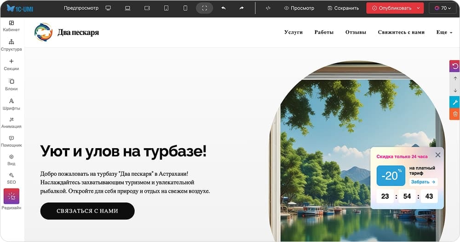Screen dimensions: 460x242
Task: Click the red Опубликовать button
Action: pyautogui.click(x=391, y=8)
